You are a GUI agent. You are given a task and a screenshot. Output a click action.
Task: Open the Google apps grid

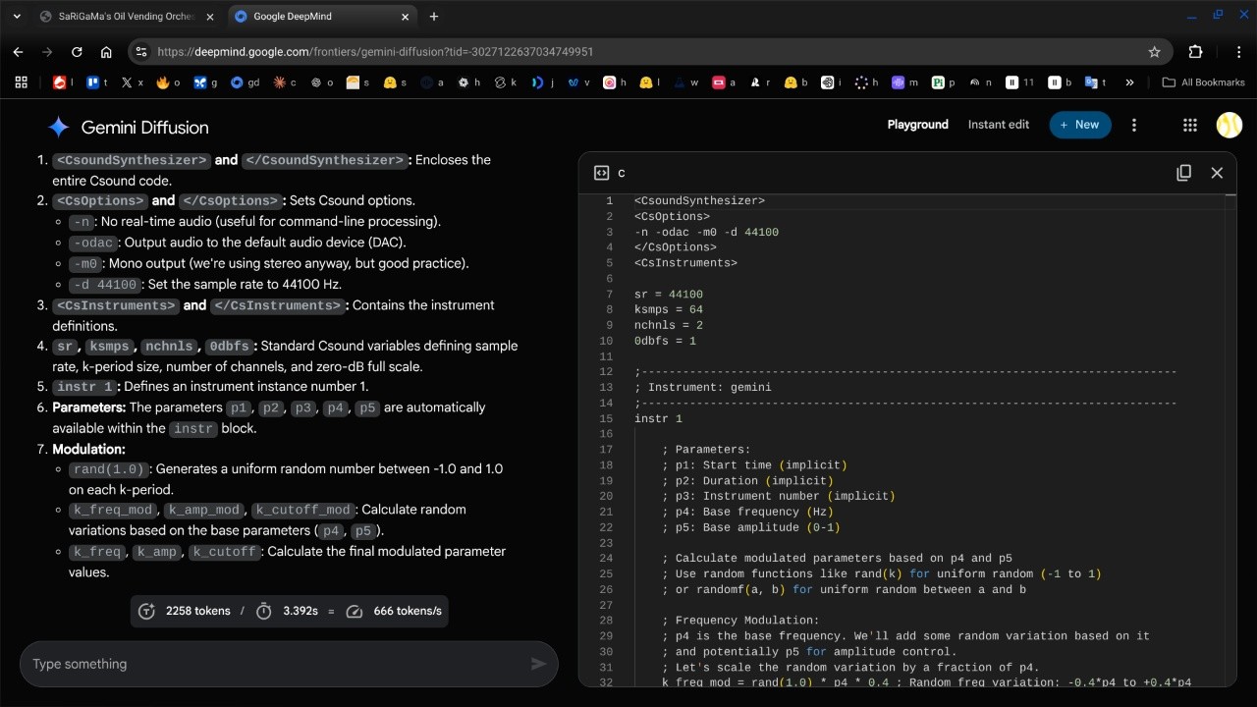(x=1190, y=125)
